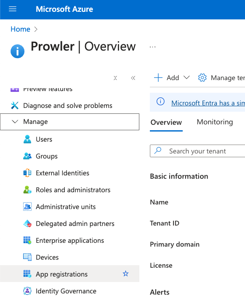This screenshot has height=301, width=245.
Task: Switch to the Overview tab
Action: click(166, 122)
